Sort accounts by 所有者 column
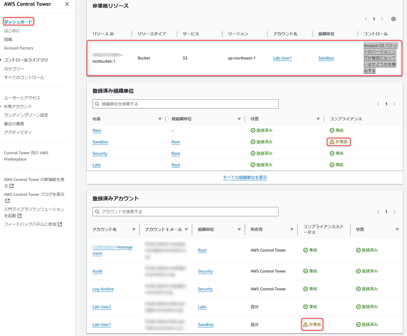The image size is (407, 336). coord(292,230)
